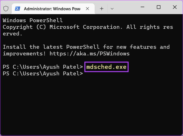
Task: Close the Windows Terminal window
Action: (174, 7)
